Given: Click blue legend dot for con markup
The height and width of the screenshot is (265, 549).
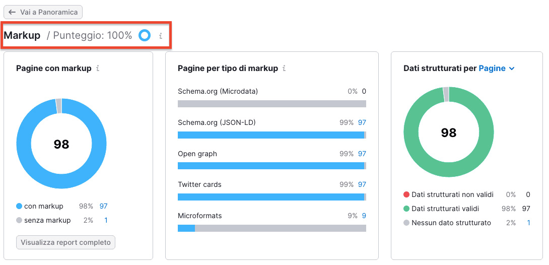Looking at the screenshot, I should [19, 206].
